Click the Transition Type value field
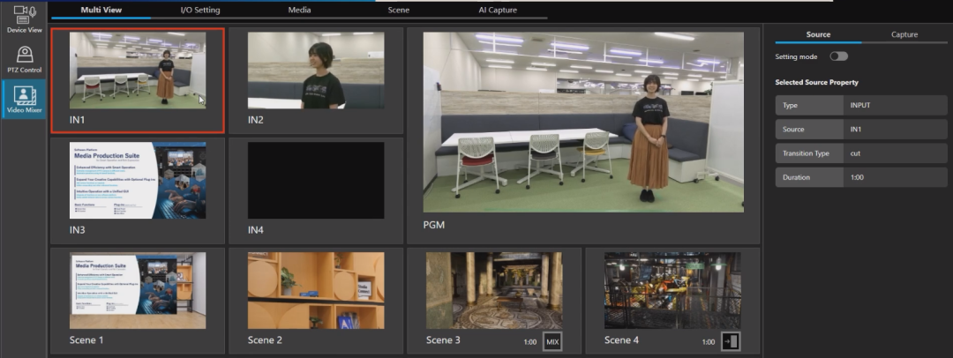953x358 pixels. click(895, 153)
